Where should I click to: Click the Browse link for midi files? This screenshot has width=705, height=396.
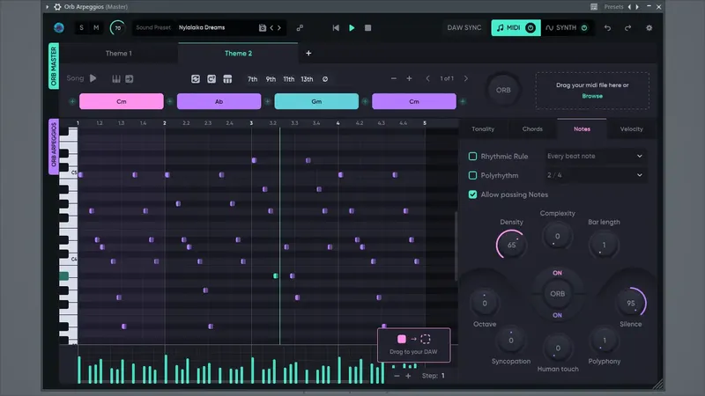coord(592,96)
